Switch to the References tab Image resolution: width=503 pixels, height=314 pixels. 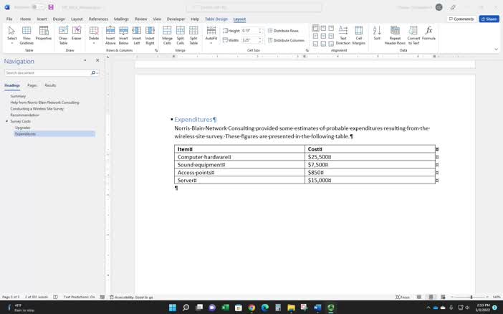point(98,19)
